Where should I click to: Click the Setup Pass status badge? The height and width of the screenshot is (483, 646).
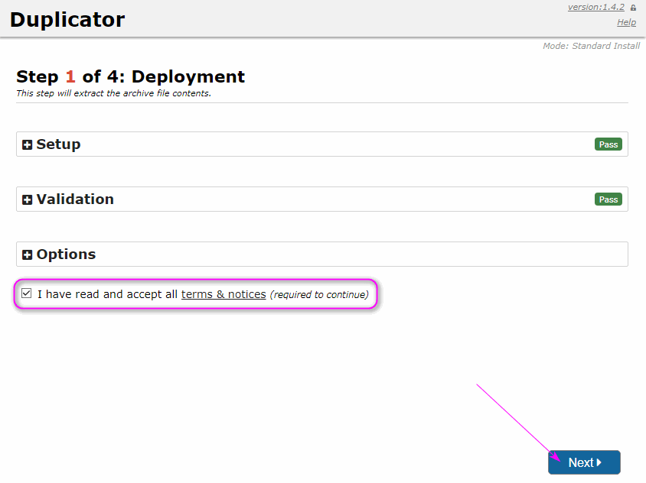click(608, 144)
